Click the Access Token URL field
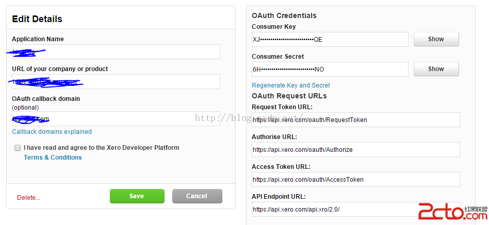Viewport: 489px width, 225px height. (x=356, y=180)
